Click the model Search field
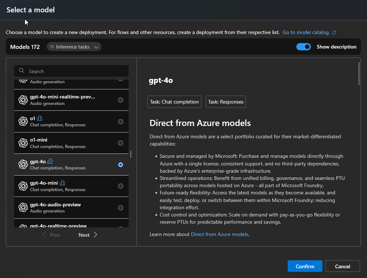Image resolution: width=367 pixels, height=278 pixels. [x=71, y=71]
